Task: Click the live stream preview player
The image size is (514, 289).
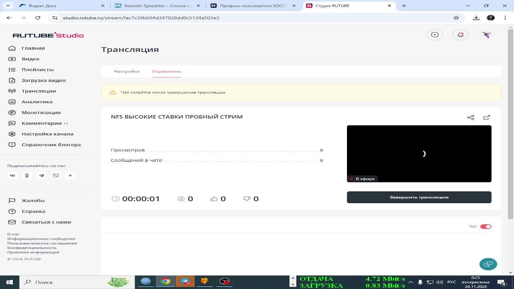Action: point(419,154)
